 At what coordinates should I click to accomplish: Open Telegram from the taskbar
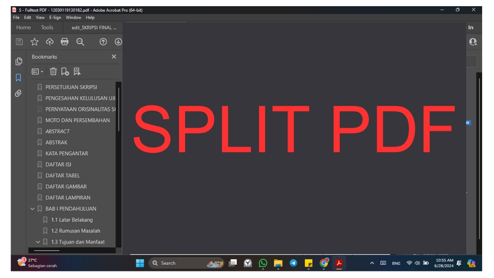[x=293, y=263]
